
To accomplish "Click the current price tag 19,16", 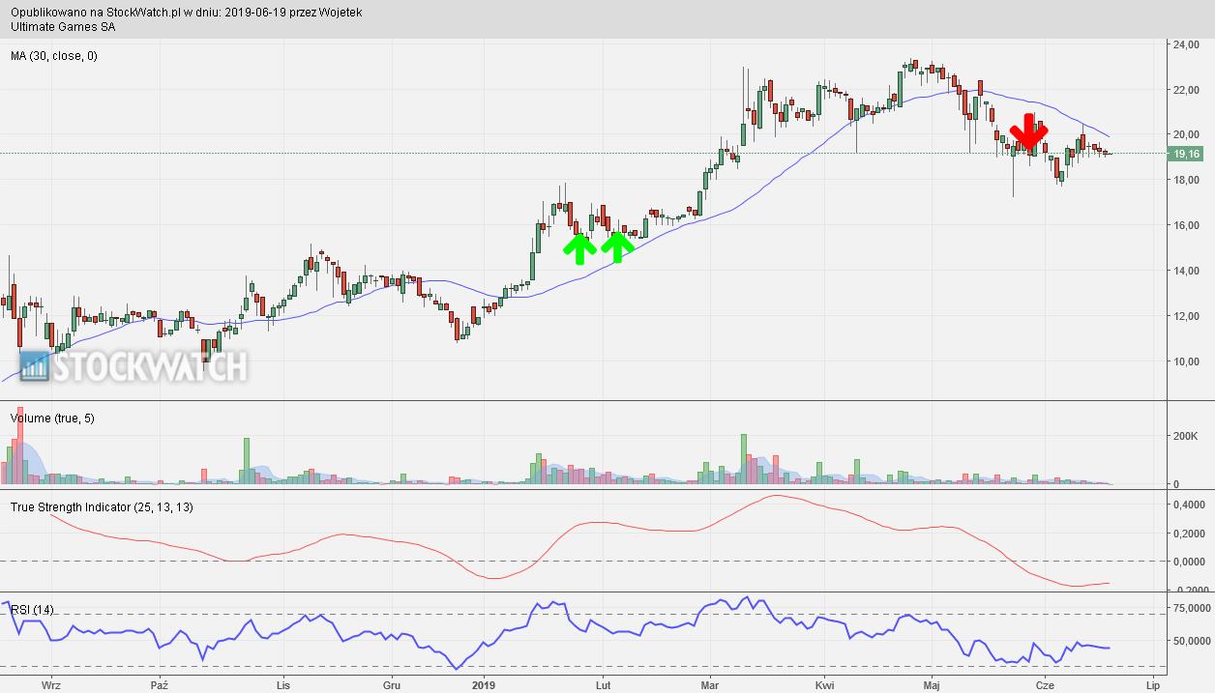I will [1185, 154].
